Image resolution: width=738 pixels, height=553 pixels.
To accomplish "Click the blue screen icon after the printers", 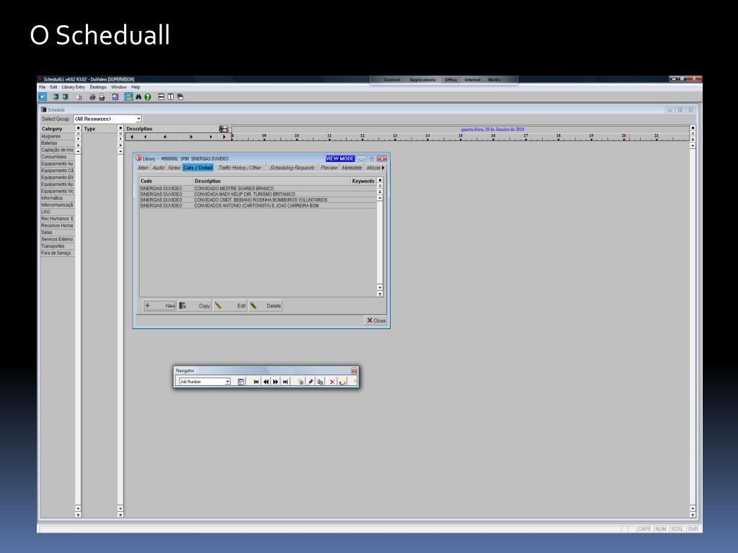I will click(x=115, y=97).
